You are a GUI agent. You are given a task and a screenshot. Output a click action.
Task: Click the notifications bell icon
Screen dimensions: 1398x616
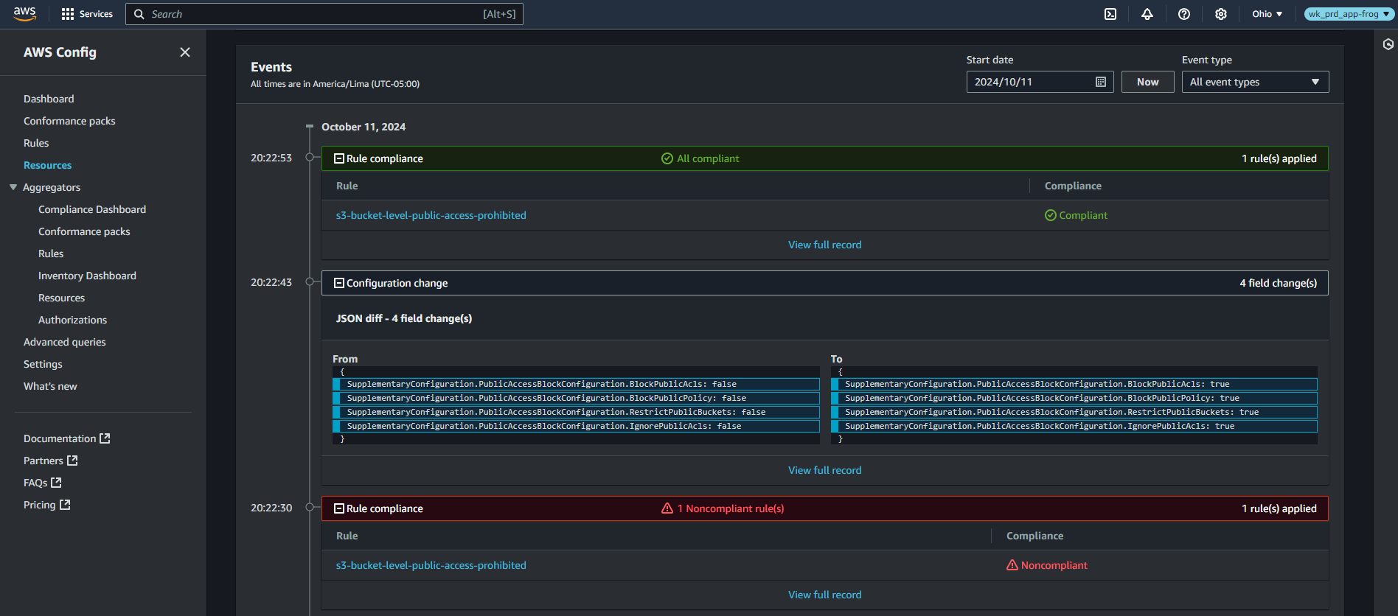(1147, 14)
